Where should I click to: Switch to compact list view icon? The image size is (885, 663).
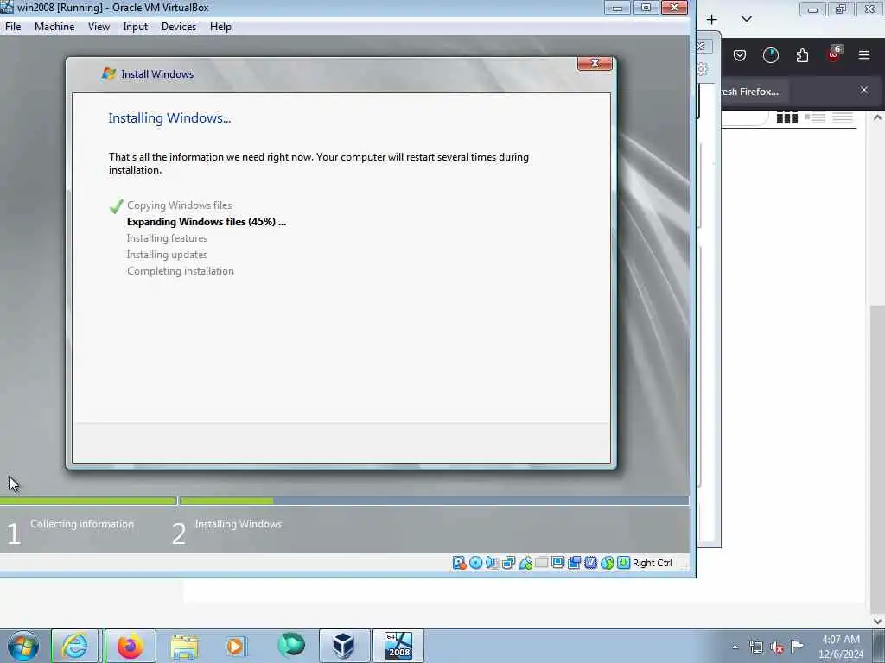click(x=842, y=117)
